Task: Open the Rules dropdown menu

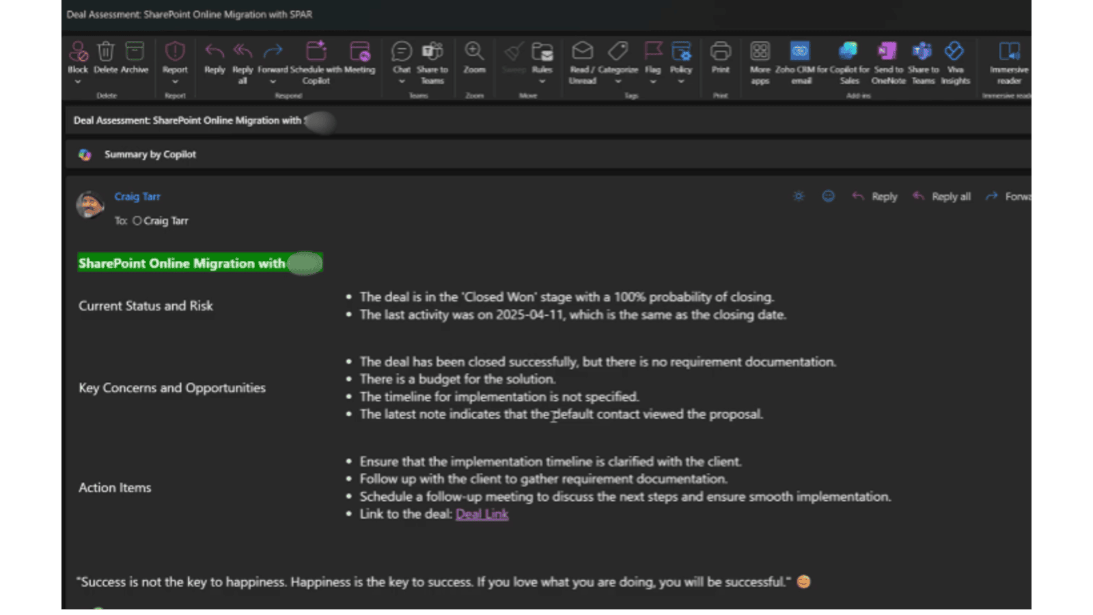Action: [542, 81]
